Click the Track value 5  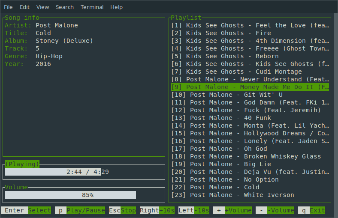[x=37, y=49]
